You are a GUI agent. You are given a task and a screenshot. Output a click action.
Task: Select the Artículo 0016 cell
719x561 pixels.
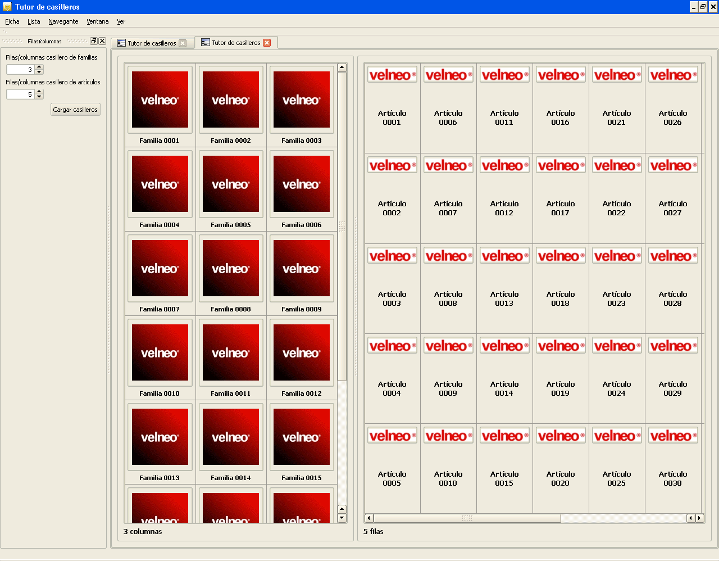561,108
